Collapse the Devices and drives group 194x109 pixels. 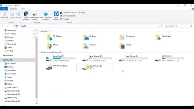point(40,52)
